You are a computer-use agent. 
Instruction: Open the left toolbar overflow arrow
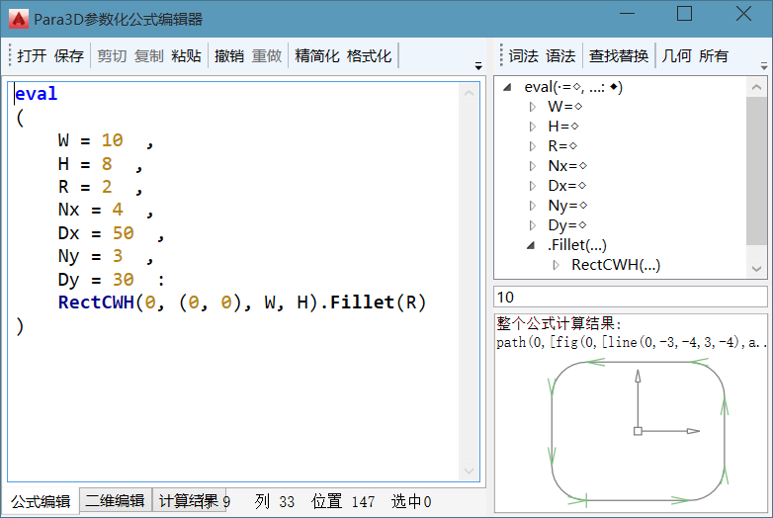click(x=478, y=65)
